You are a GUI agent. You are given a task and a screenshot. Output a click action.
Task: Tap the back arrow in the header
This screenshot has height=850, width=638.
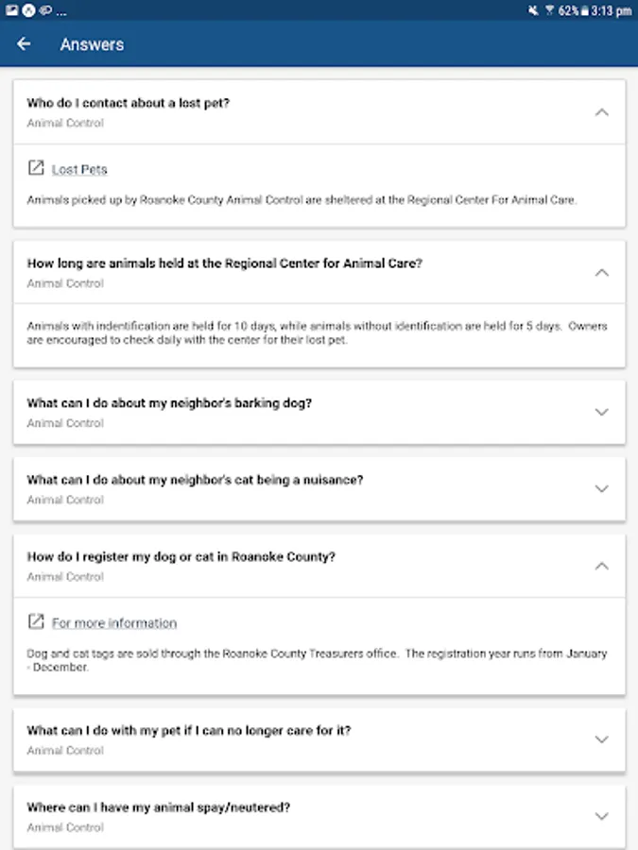[24, 44]
